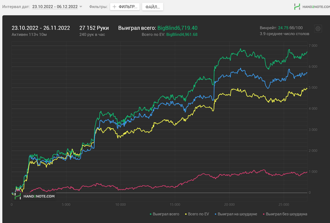Viewport: 330px width, 223px height.
Task: Click the 23.10.2022 - 26.11.2022 period heading
Action: [41, 28]
